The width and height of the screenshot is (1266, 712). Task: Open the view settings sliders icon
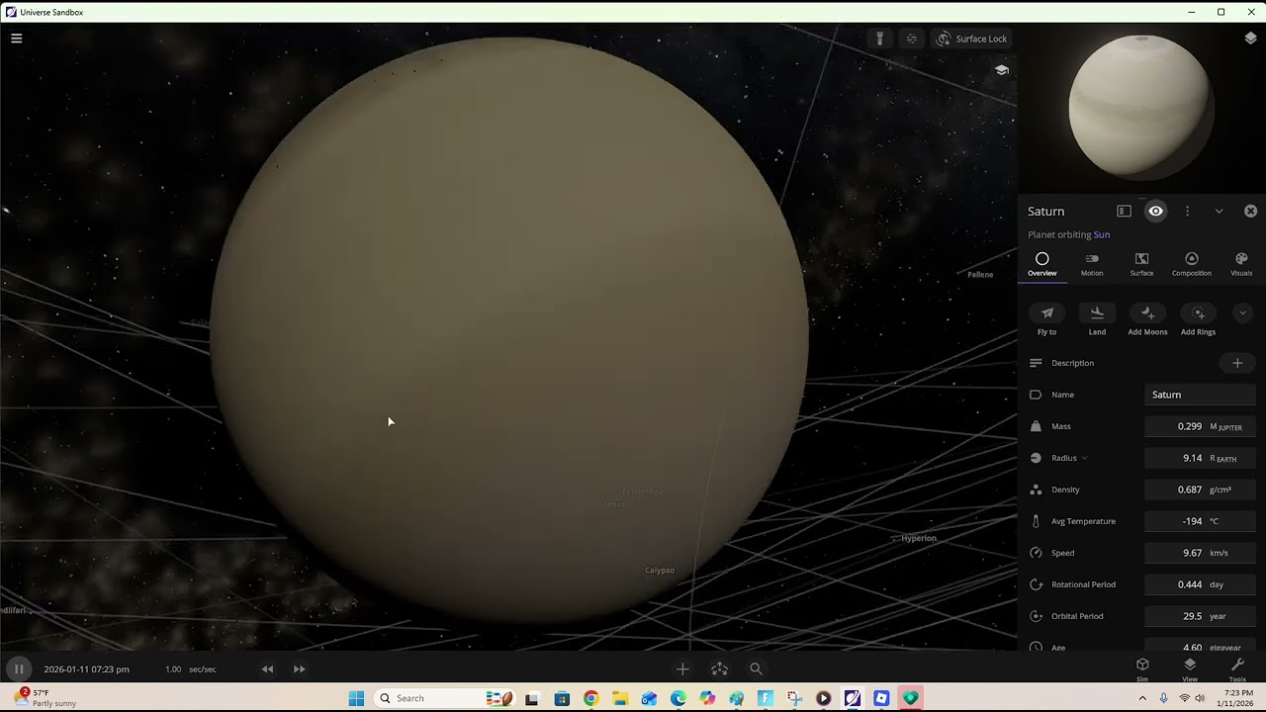click(x=911, y=39)
